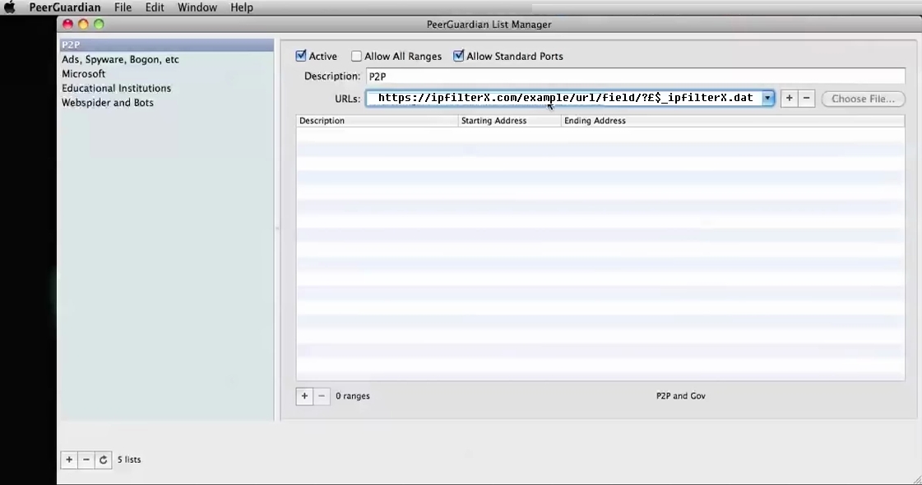Open the Edit menu
Viewport: 922px width, 485px height.
click(x=155, y=7)
